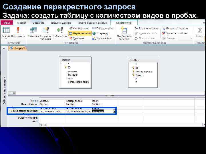
Task: Click Удалить столбцы
Action: (x=175, y=33)
